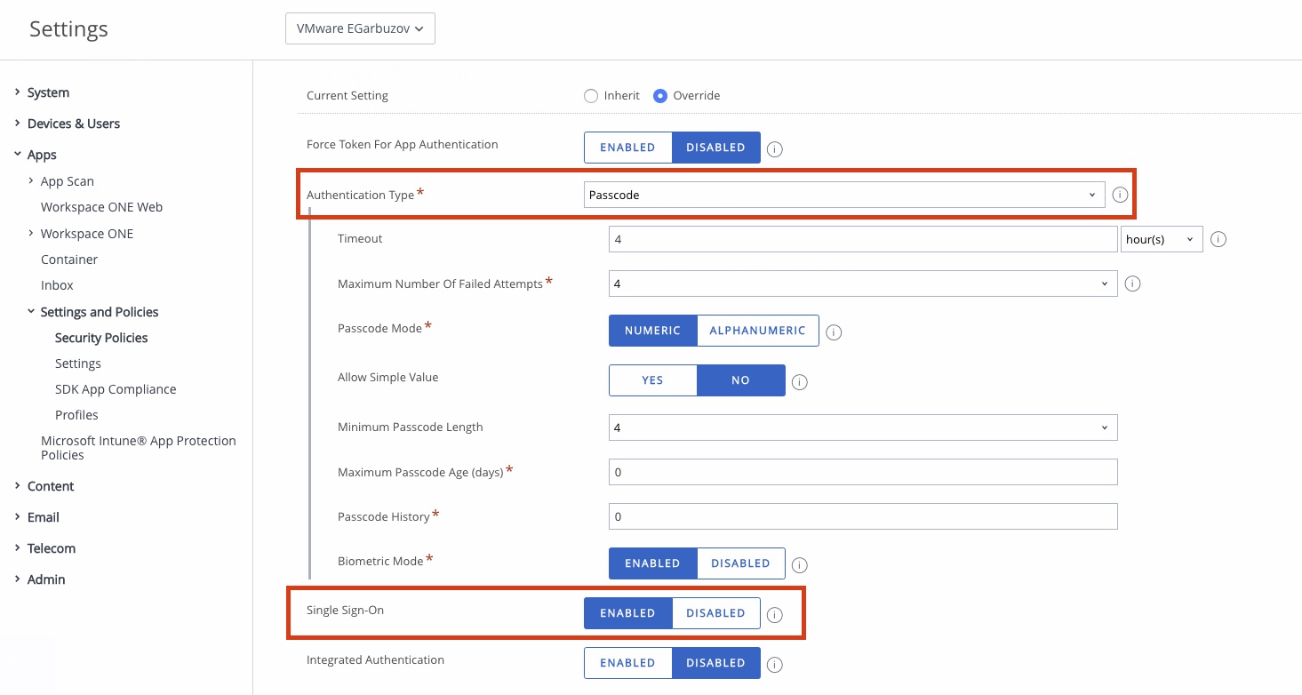Click info icon for Force Token For App Authentication
Image resolution: width=1302 pixels, height=695 pixels.
[775, 148]
